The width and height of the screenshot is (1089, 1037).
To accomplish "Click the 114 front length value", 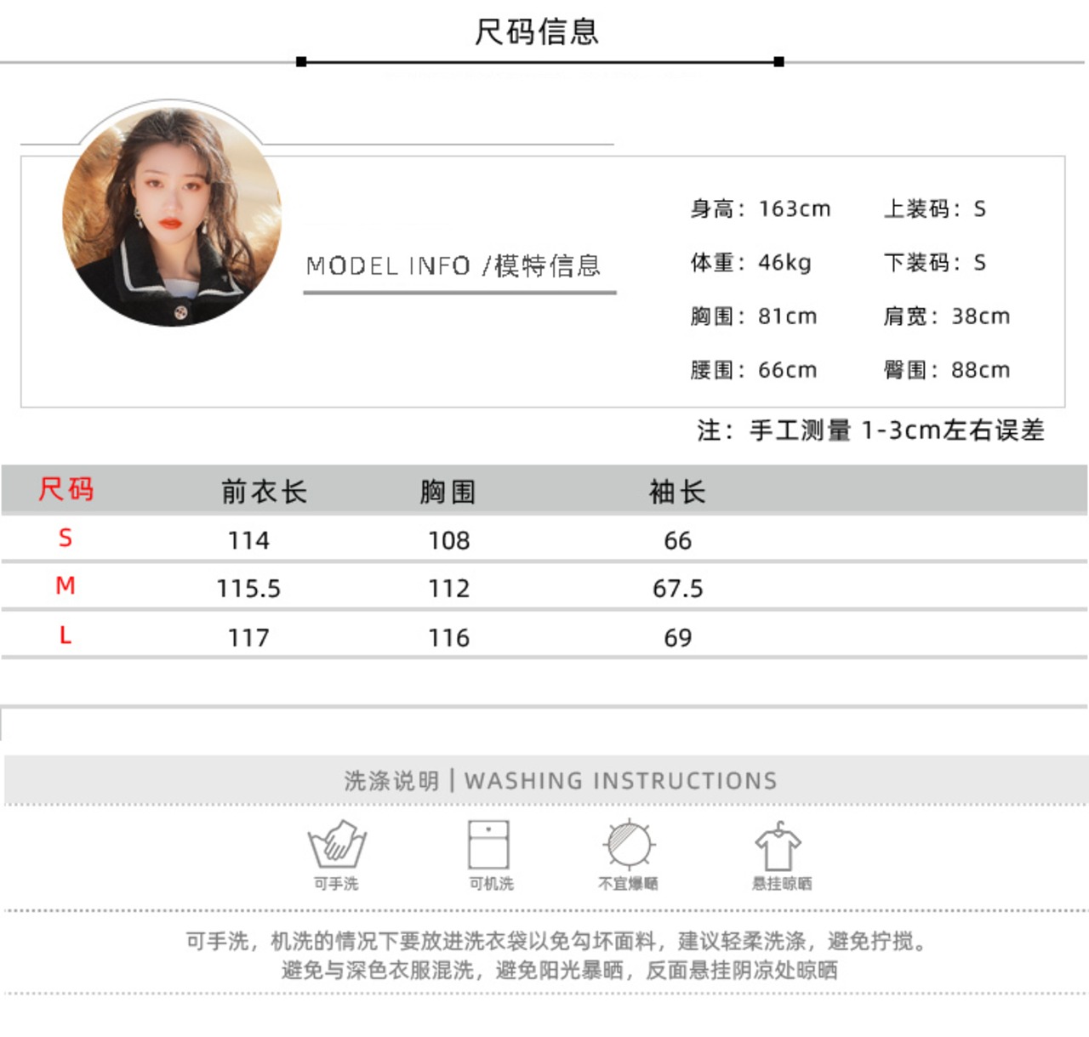I will coord(248,540).
